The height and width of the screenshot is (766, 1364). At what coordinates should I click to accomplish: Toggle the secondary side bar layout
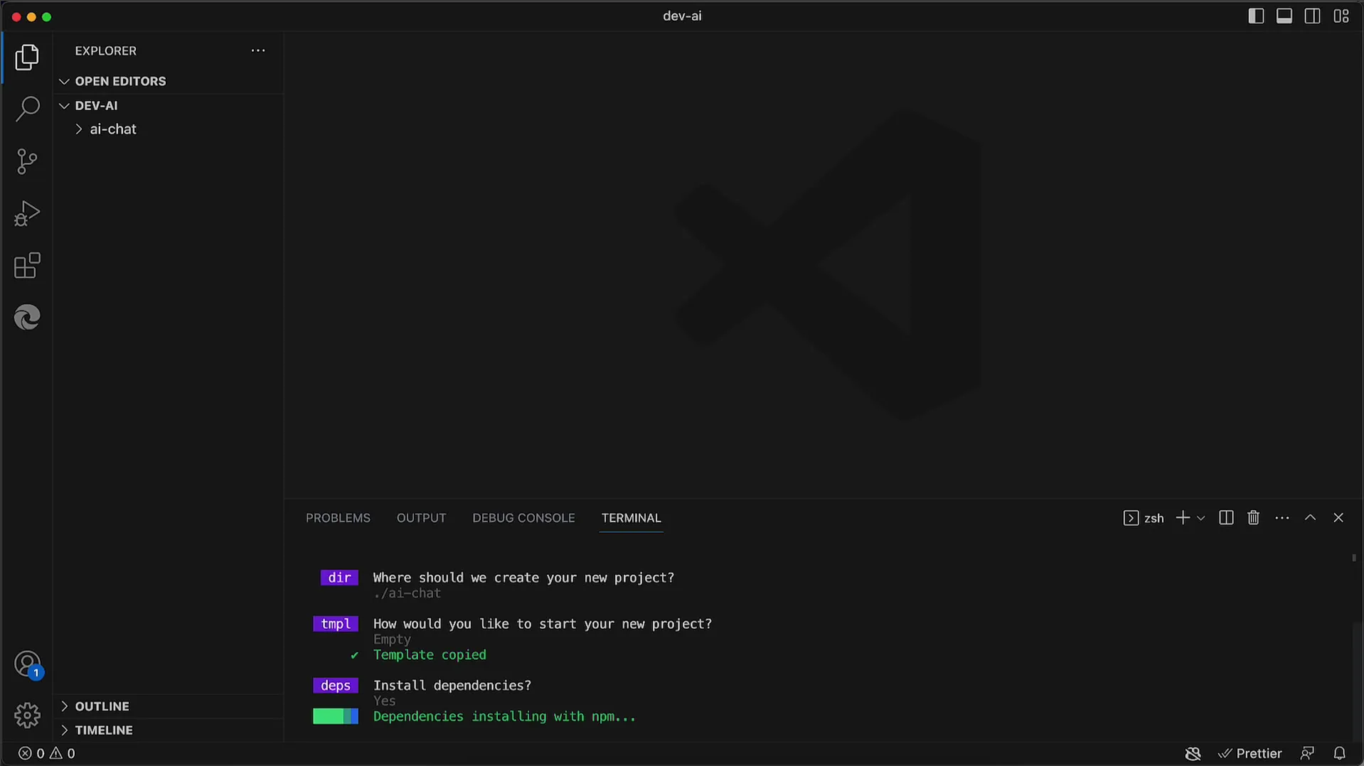click(1313, 16)
